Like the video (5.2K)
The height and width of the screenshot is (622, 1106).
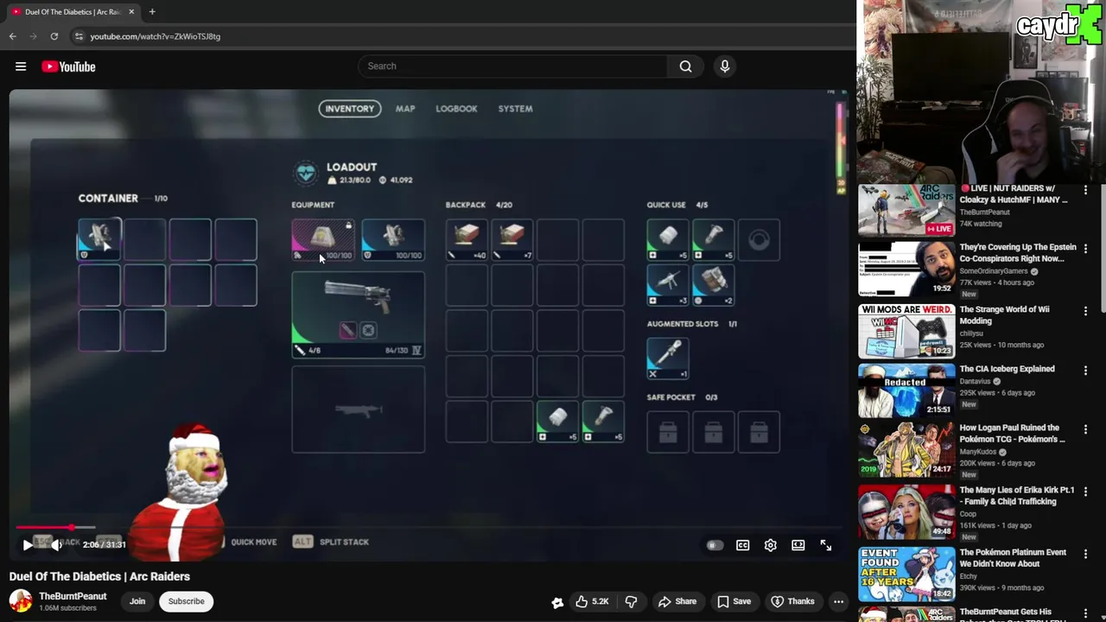[592, 601]
